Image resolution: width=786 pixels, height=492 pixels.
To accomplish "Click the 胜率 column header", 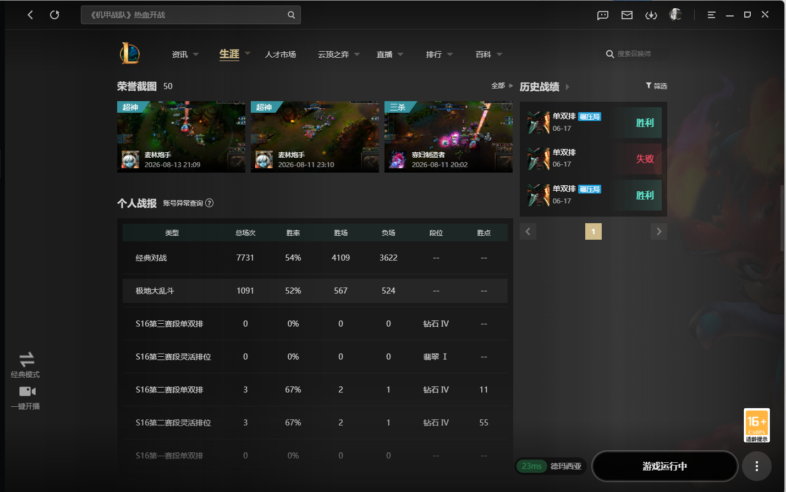I will click(293, 233).
